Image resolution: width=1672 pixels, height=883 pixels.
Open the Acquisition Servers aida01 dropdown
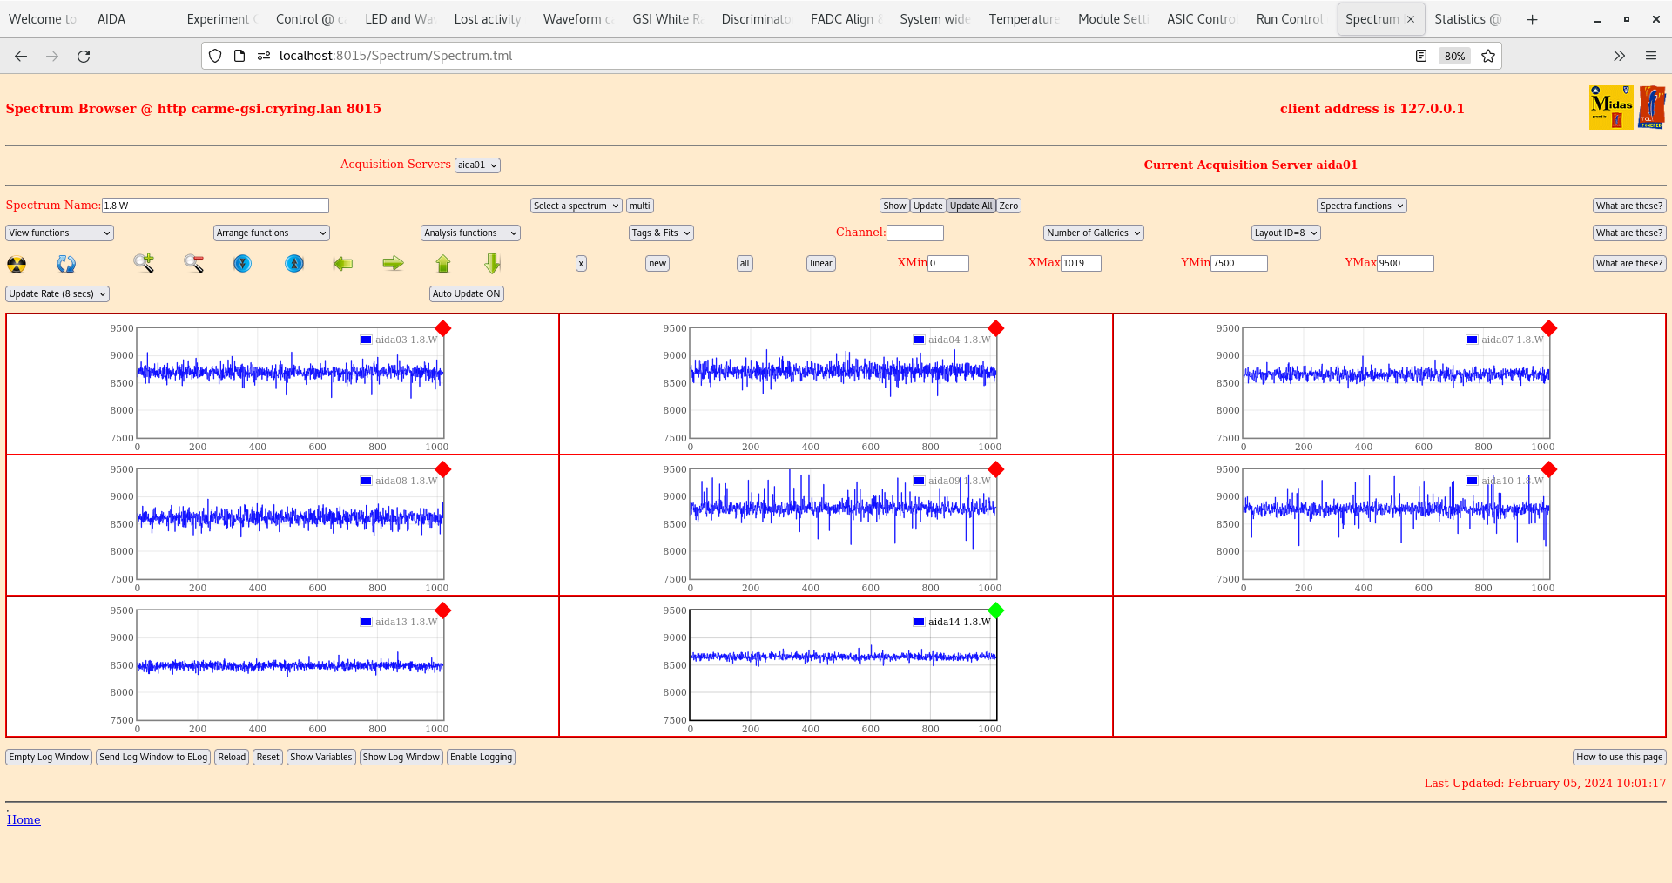click(x=477, y=165)
